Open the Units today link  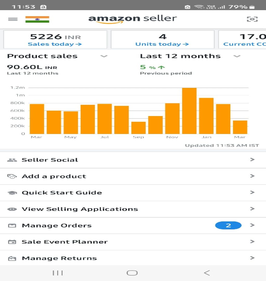click(x=162, y=44)
